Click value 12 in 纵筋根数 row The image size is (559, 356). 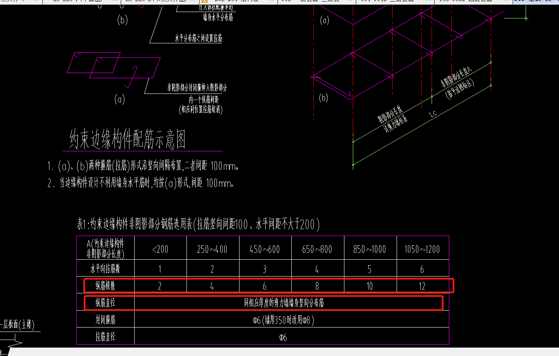[x=422, y=286]
